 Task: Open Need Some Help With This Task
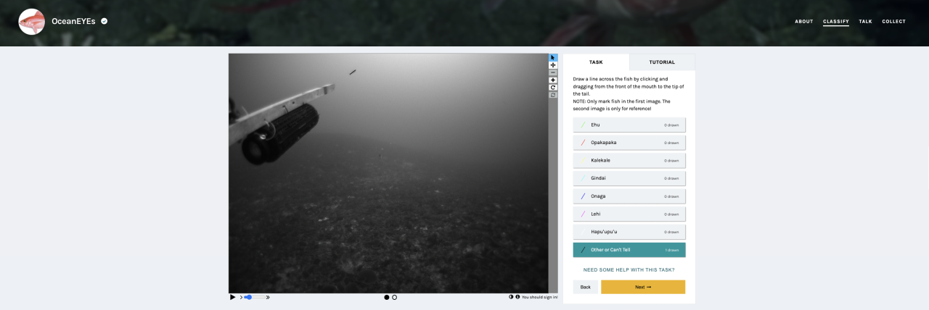click(x=629, y=269)
